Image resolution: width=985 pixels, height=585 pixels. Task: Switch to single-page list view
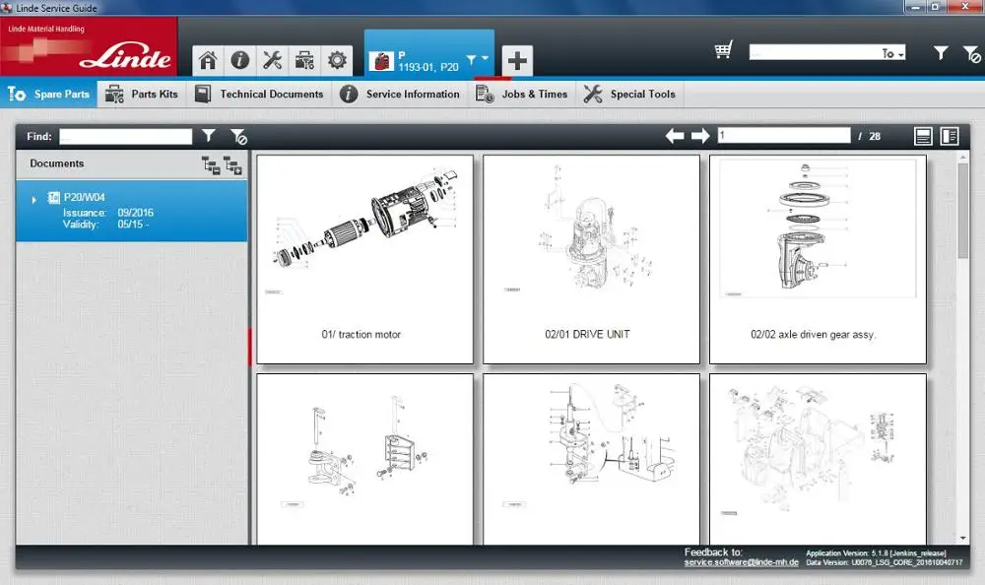coord(923,136)
